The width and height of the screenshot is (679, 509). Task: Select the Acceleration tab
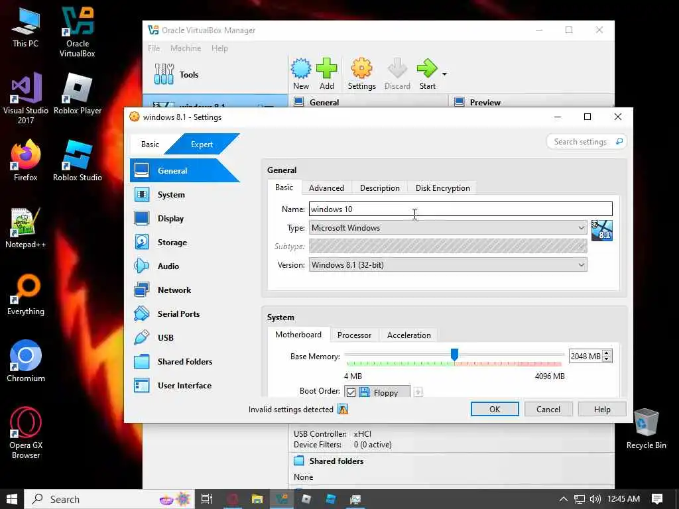(408, 335)
